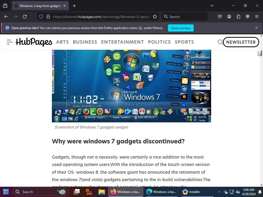The width and height of the screenshot is (263, 197).
Task: Subscribe via the NEWSLETTER button
Action: tap(241, 42)
